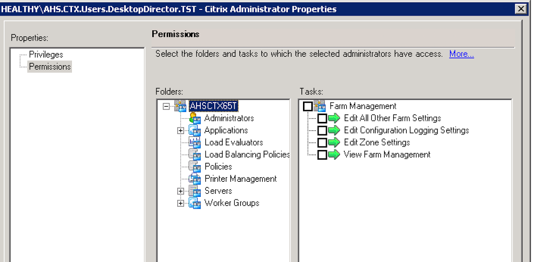
Task: Click the Printer Management icon
Action: click(195, 179)
